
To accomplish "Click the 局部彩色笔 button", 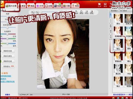I will [x=8, y=51].
